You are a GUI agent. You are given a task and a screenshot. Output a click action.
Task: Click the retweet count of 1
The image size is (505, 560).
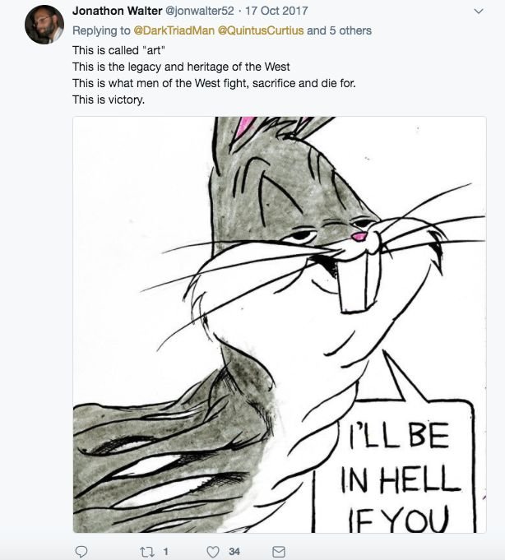click(x=165, y=551)
